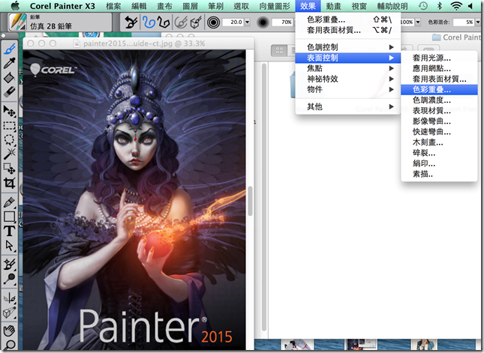Open the 視窗 menu
This screenshot has width=484, height=353.
tap(359, 6)
